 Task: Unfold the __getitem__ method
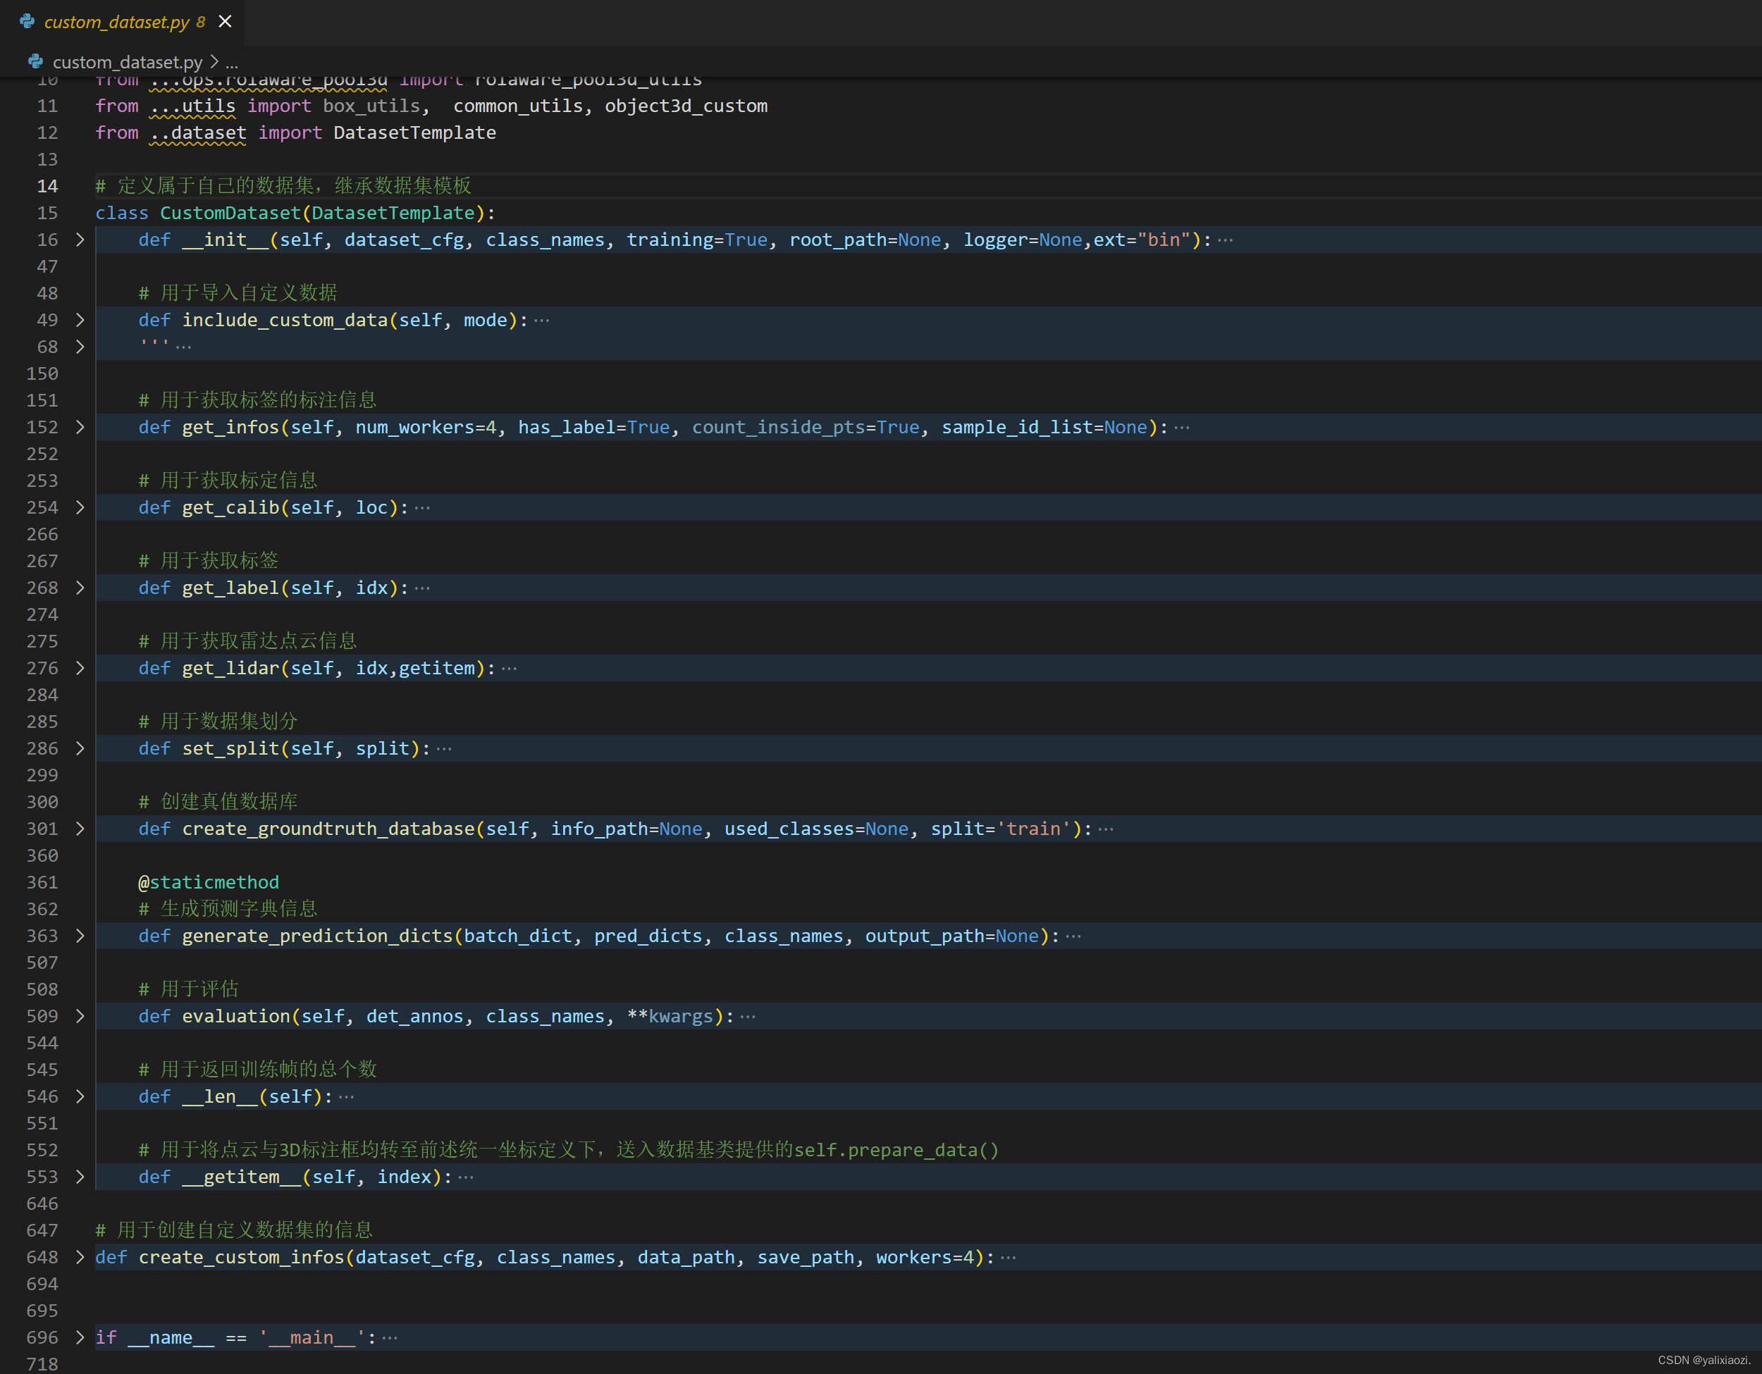80,1177
